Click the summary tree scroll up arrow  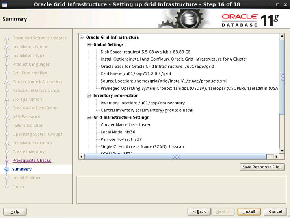(x=282, y=36)
